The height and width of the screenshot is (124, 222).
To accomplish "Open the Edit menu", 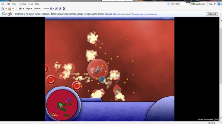I will [8, 4].
